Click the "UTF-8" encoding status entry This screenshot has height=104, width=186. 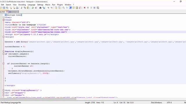click(x=169, y=103)
